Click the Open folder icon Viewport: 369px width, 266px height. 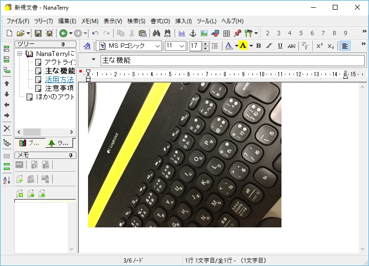pos(21,33)
